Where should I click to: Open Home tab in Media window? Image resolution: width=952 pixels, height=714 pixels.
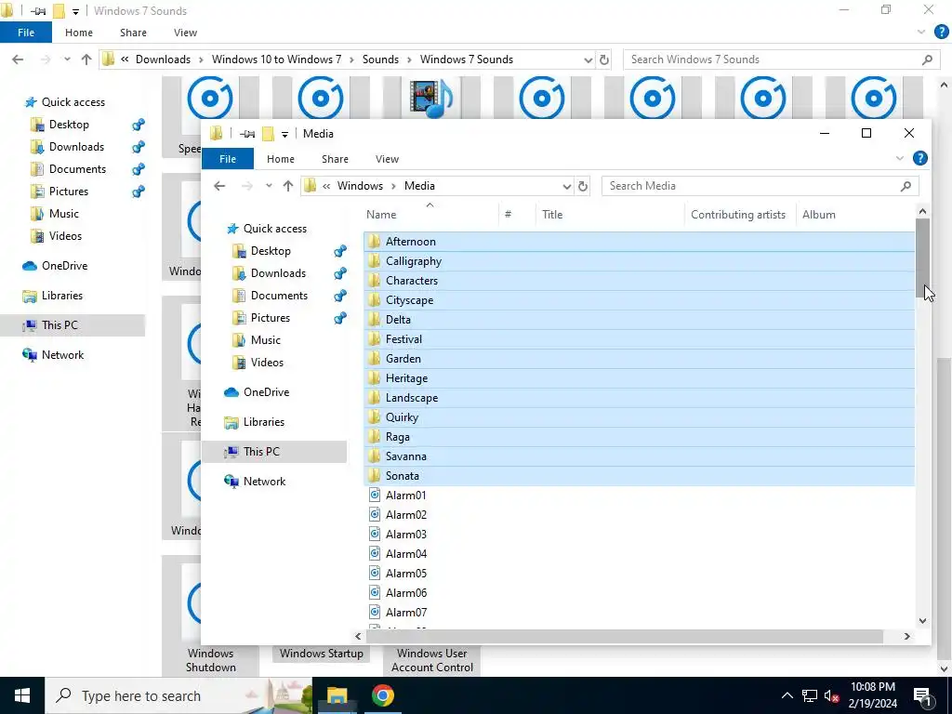tap(281, 159)
